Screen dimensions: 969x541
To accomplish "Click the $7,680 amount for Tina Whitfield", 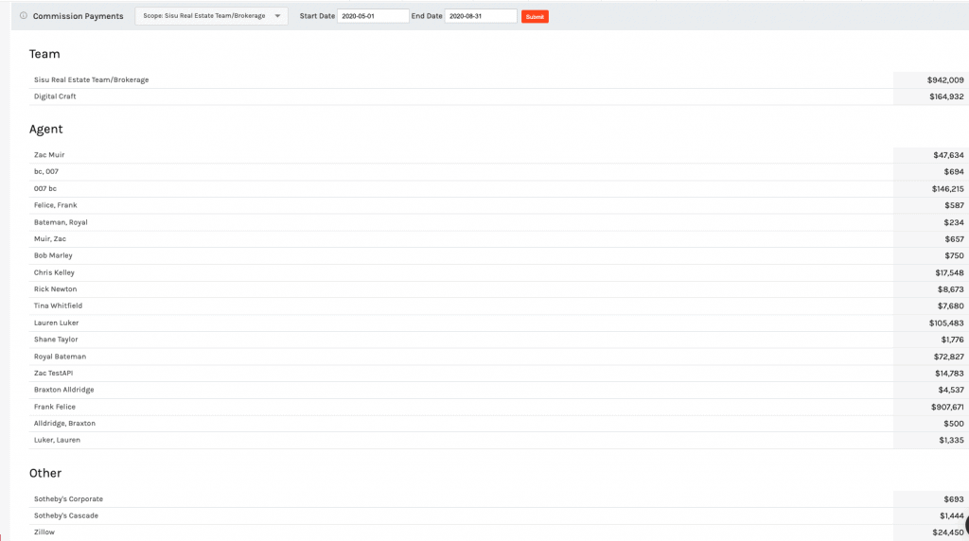I will click(950, 305).
